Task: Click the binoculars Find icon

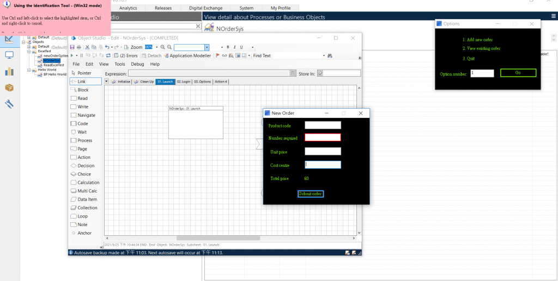Action: (x=330, y=55)
